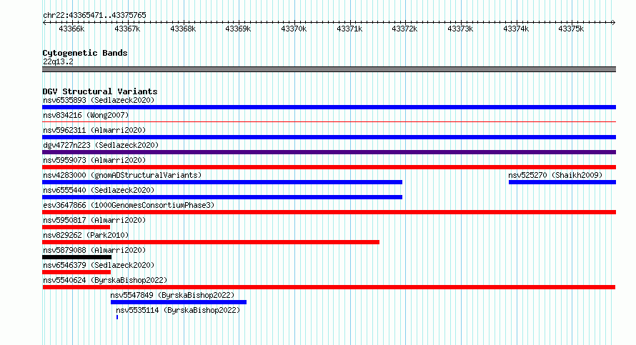Click the blue bar for nsv5547849
This screenshot has width=636, height=345.
point(179,302)
